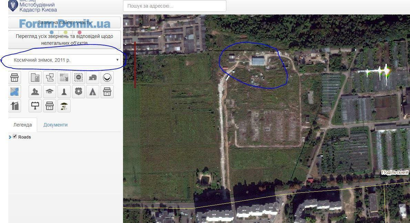
Task: Open the 'Космічний знімок, 2011 р.' dropdown
Action: point(65,60)
